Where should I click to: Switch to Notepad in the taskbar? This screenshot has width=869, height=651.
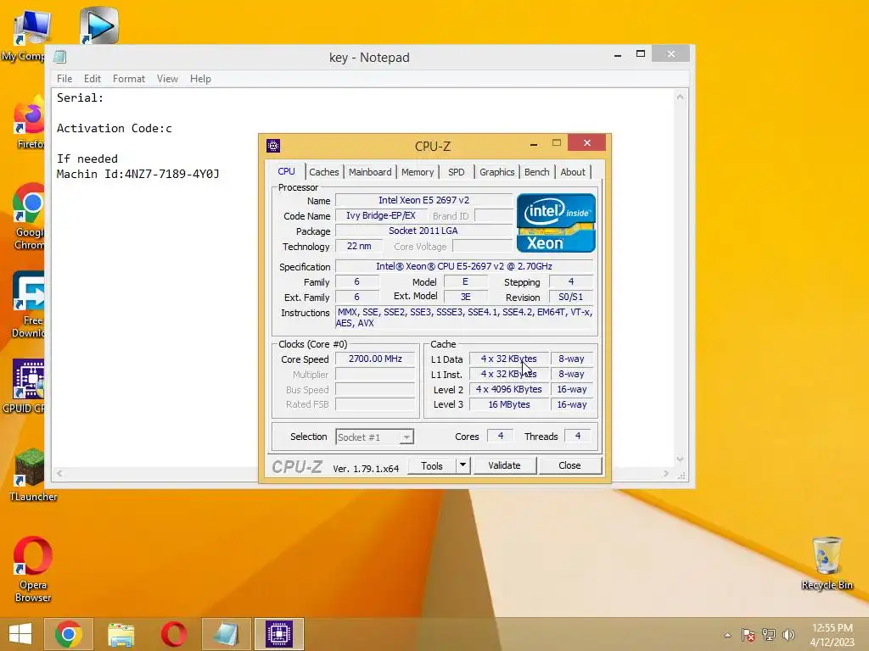pos(226,634)
